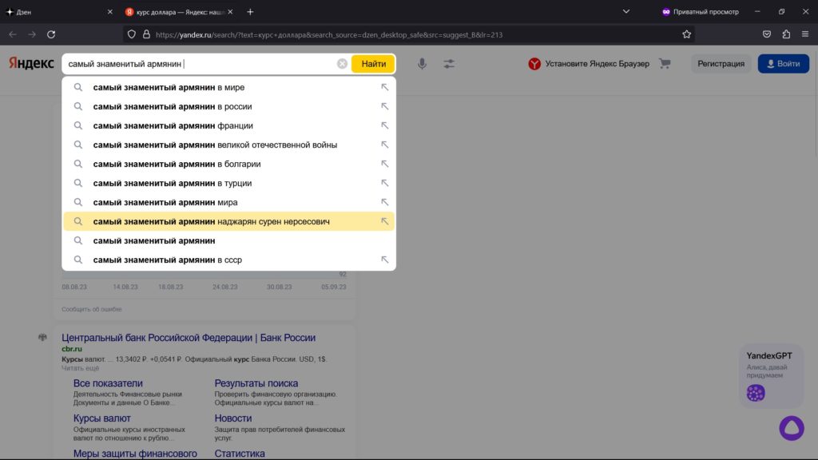This screenshot has height=460, width=818.
Task: Open the Pocket save icon
Action: (766, 34)
